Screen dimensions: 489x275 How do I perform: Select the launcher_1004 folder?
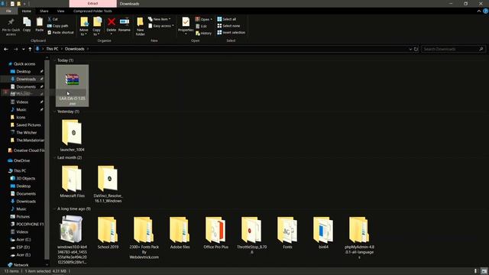(x=72, y=136)
